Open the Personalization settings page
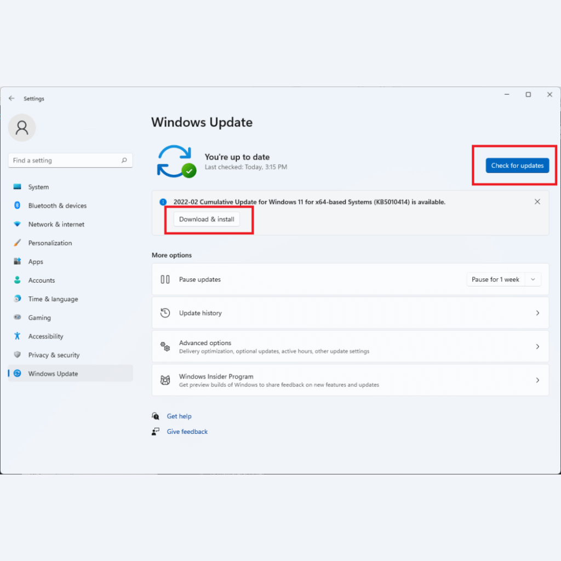The image size is (561, 561). [x=50, y=243]
